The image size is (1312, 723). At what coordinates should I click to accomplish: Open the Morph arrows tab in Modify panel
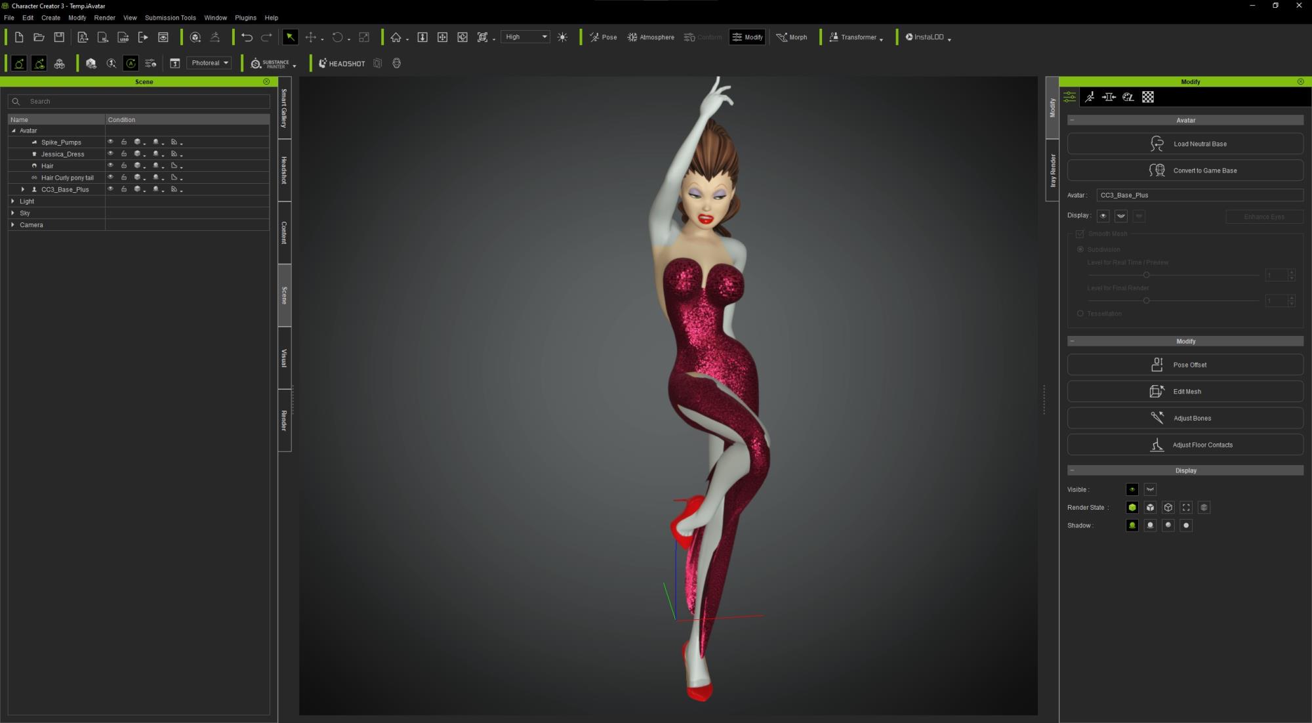(1109, 97)
